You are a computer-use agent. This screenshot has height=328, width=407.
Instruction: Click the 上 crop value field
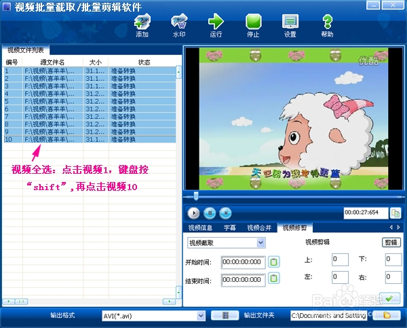[340, 259]
